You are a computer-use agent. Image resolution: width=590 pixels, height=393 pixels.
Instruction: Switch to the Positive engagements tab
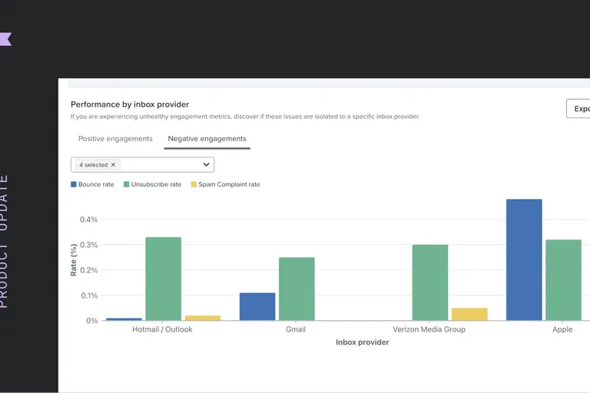pos(115,139)
